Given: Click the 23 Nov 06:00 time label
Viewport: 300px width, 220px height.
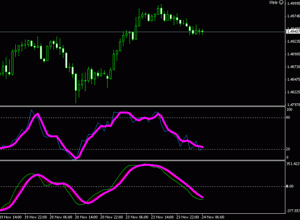Looking at the screenshot, I should (137, 217).
